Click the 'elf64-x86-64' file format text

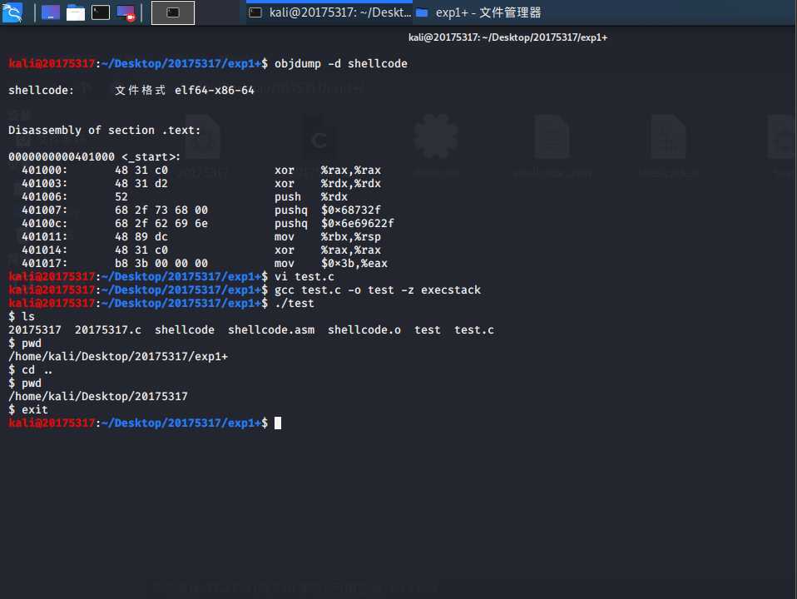[x=214, y=90]
